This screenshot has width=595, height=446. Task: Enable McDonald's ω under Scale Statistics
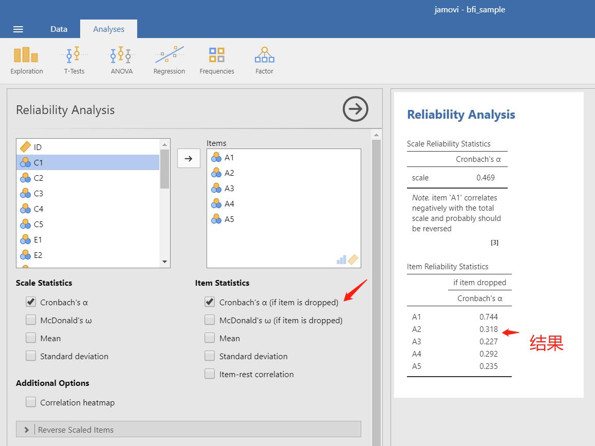tap(31, 320)
